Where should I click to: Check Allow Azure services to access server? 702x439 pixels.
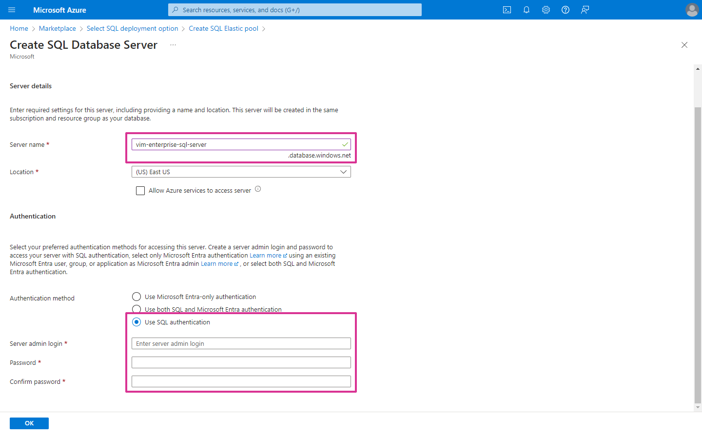pos(140,191)
